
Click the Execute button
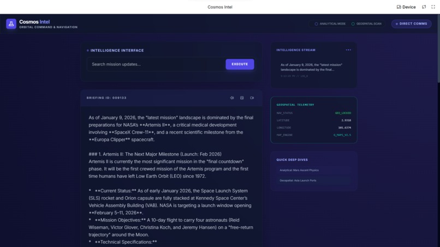point(240,64)
